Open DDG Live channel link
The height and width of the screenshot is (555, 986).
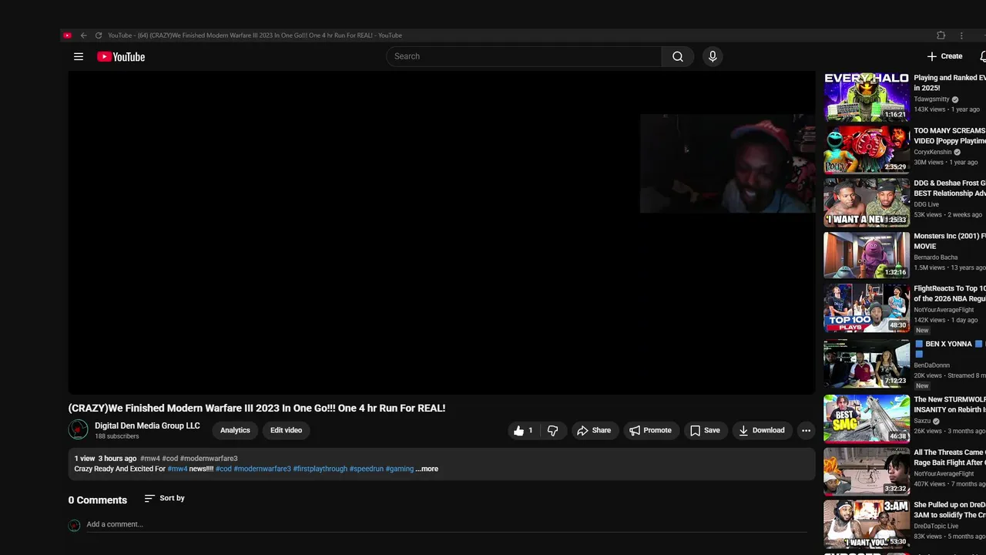tap(926, 204)
